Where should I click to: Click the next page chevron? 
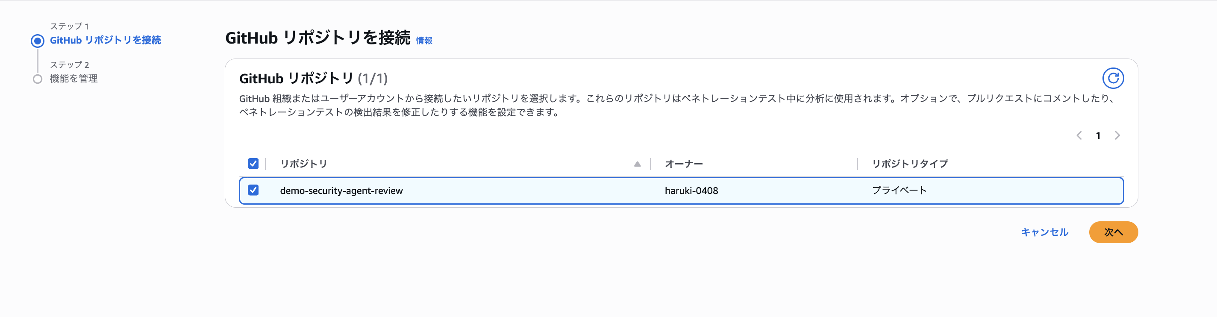tap(1117, 135)
